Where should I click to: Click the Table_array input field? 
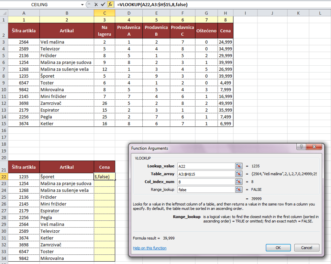[x=206, y=174]
